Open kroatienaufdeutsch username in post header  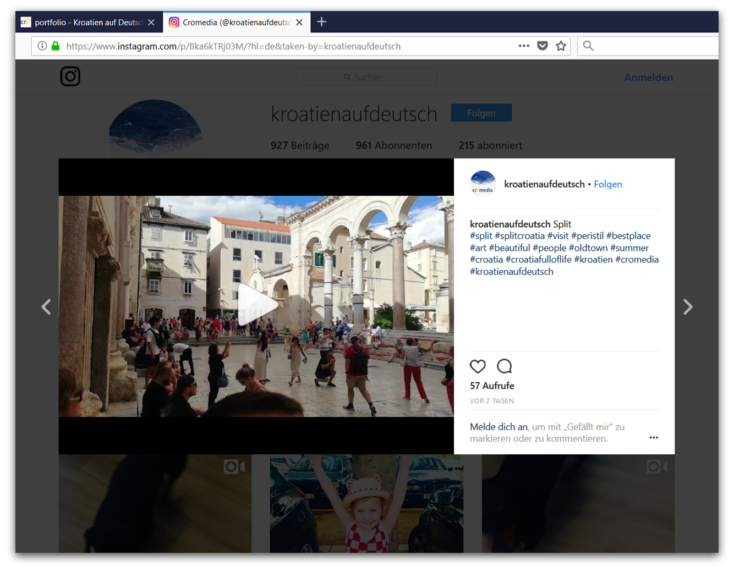pos(544,184)
